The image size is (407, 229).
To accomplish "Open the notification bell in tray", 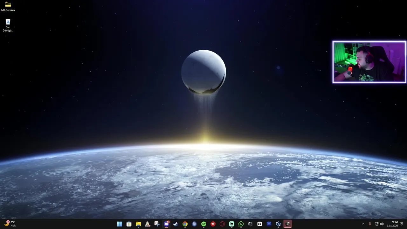I will pos(401,224).
